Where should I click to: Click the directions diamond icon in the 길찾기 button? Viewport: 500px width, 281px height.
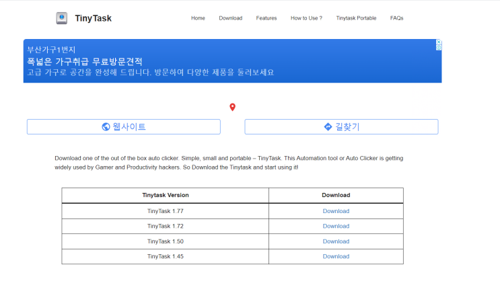pyautogui.click(x=328, y=127)
